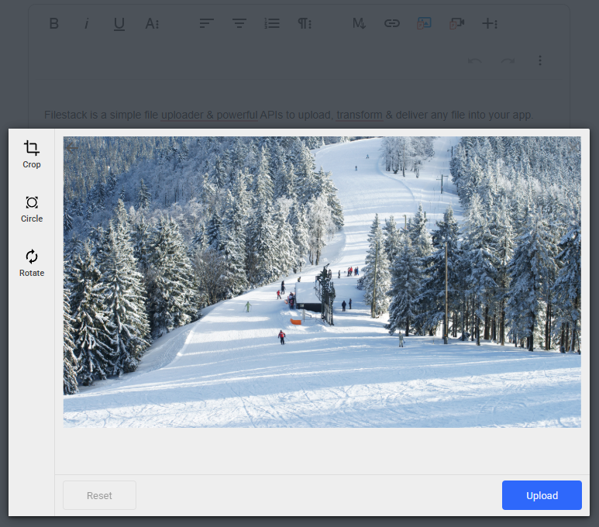Click the underlined word "transform" in the editor text
The height and width of the screenshot is (527, 599).
click(x=360, y=115)
